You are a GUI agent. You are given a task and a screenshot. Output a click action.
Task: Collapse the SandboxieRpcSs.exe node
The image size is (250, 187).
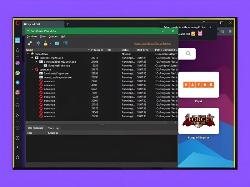tap(32, 58)
